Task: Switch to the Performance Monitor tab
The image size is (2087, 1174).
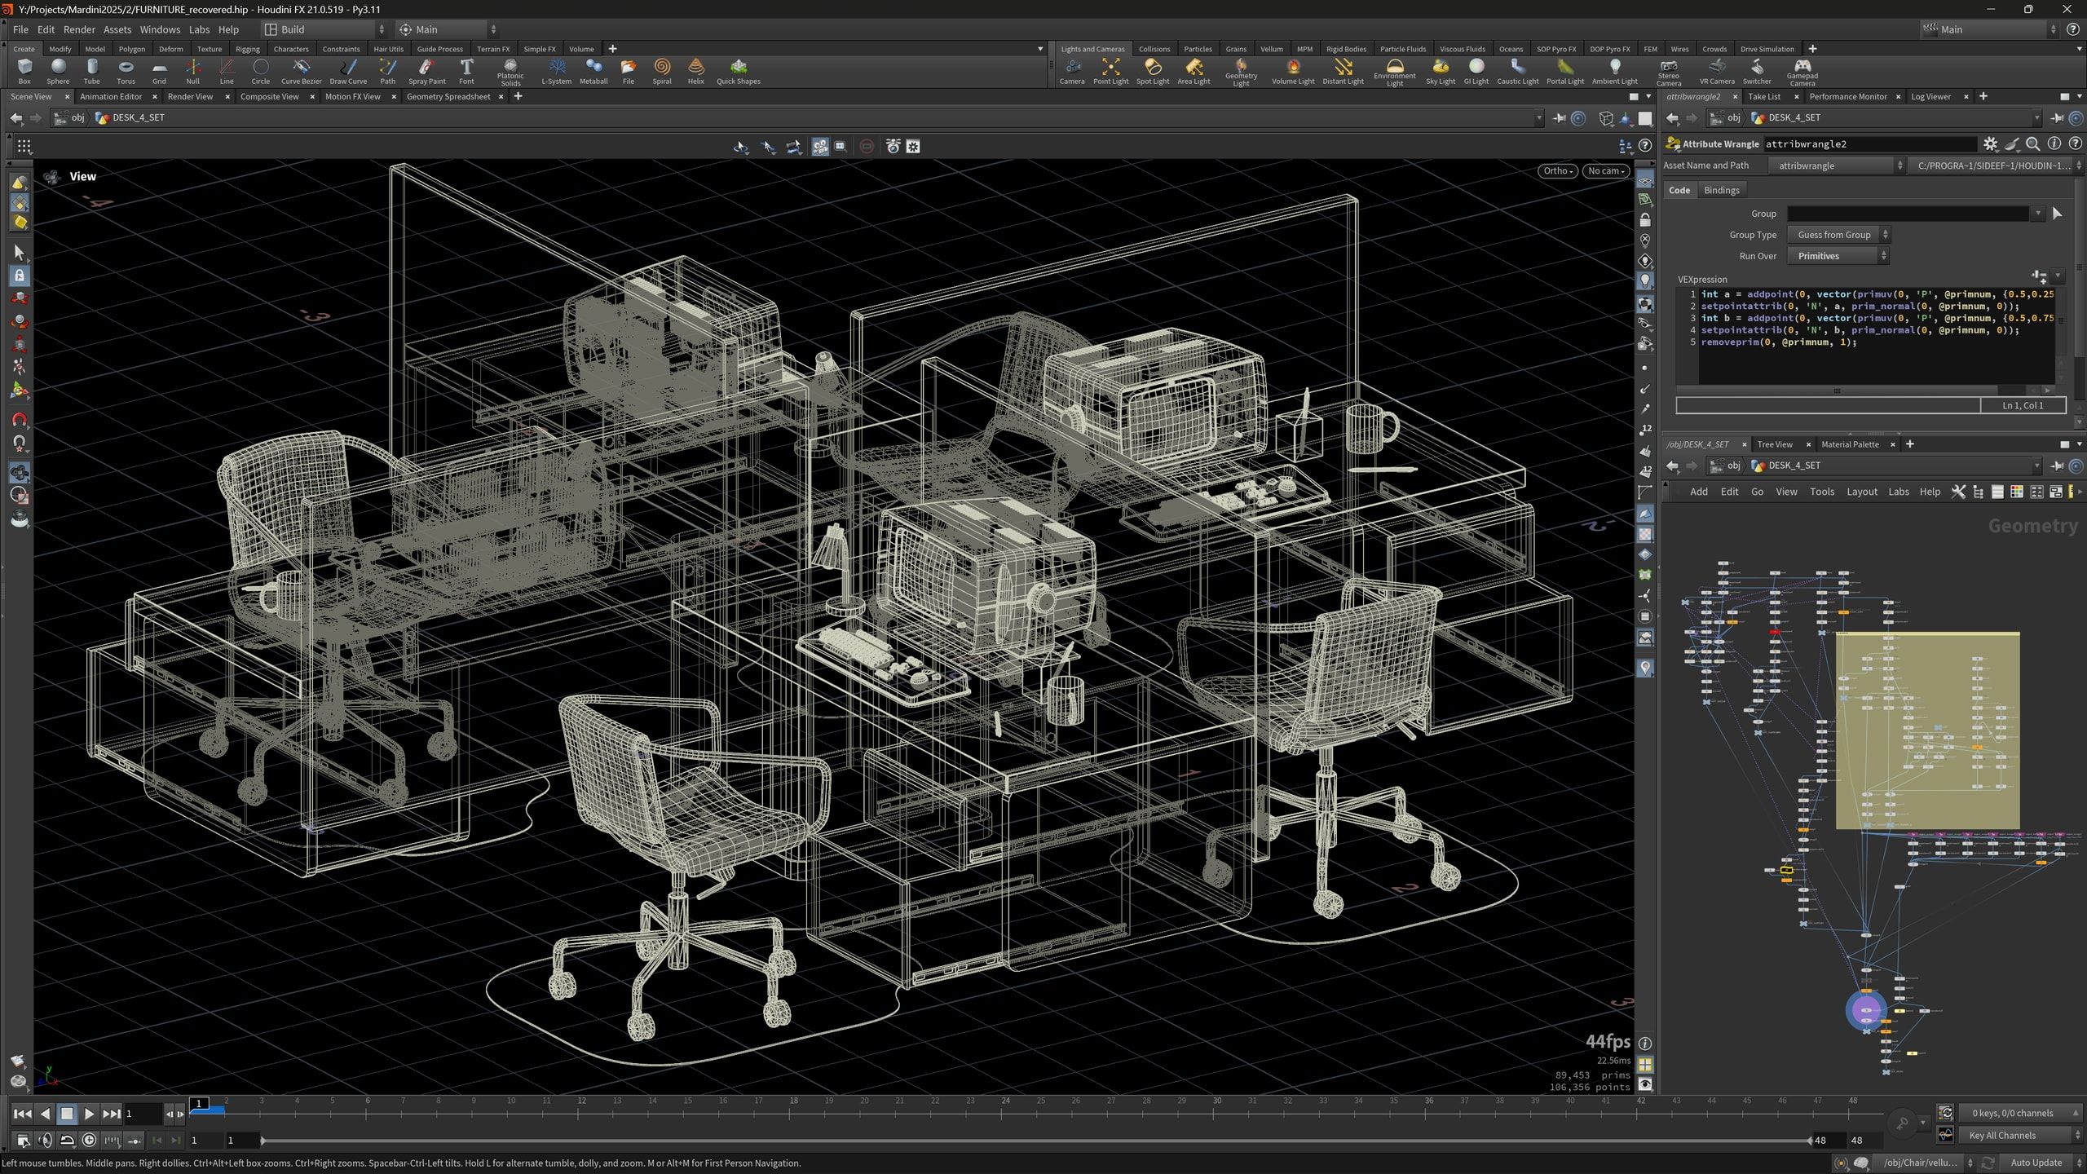Action: pos(1848,96)
